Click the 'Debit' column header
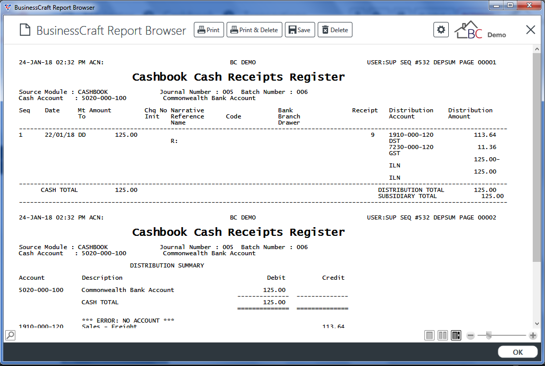This screenshot has width=545, height=366. click(x=276, y=278)
